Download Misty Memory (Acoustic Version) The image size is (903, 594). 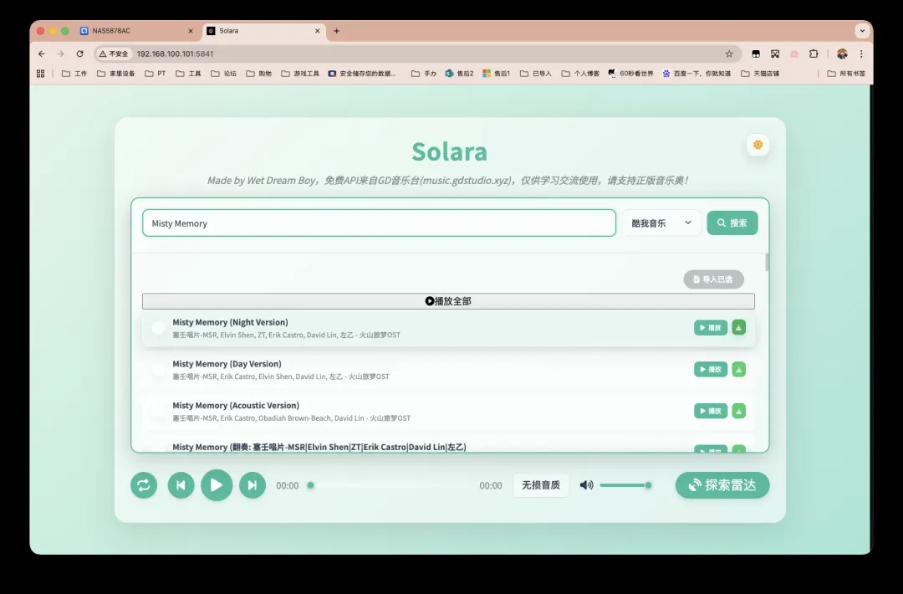[x=738, y=411]
